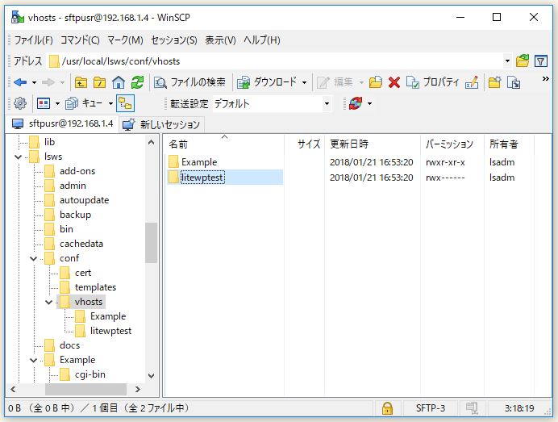Toggle the directory tree panel button
Viewport: 558px width, 422px height.
pos(125,103)
